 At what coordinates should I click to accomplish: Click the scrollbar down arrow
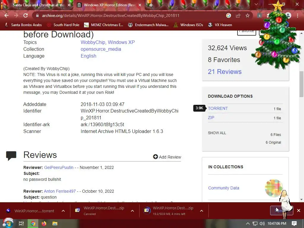click(301, 199)
